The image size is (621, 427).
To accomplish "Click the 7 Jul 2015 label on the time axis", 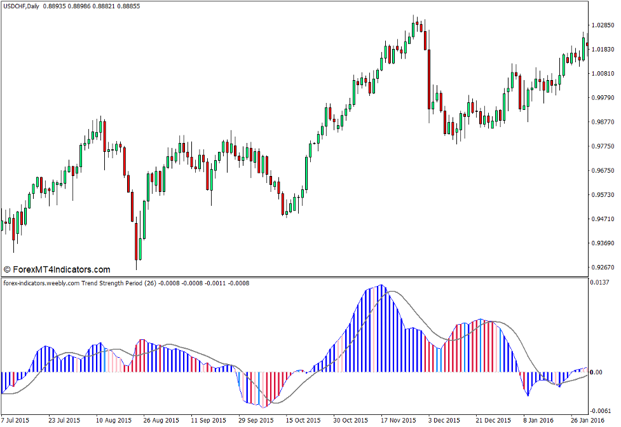I will (14, 419).
